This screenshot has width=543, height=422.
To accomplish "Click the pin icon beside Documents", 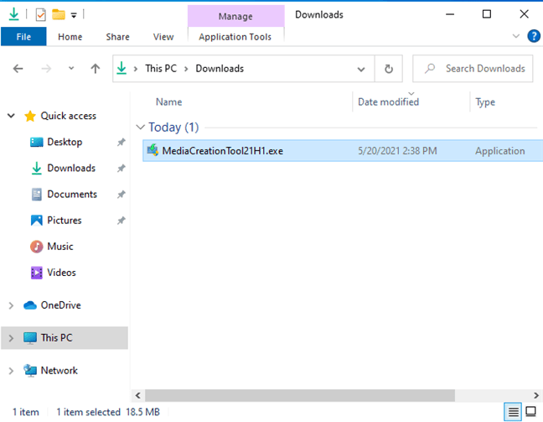I will pos(121,194).
